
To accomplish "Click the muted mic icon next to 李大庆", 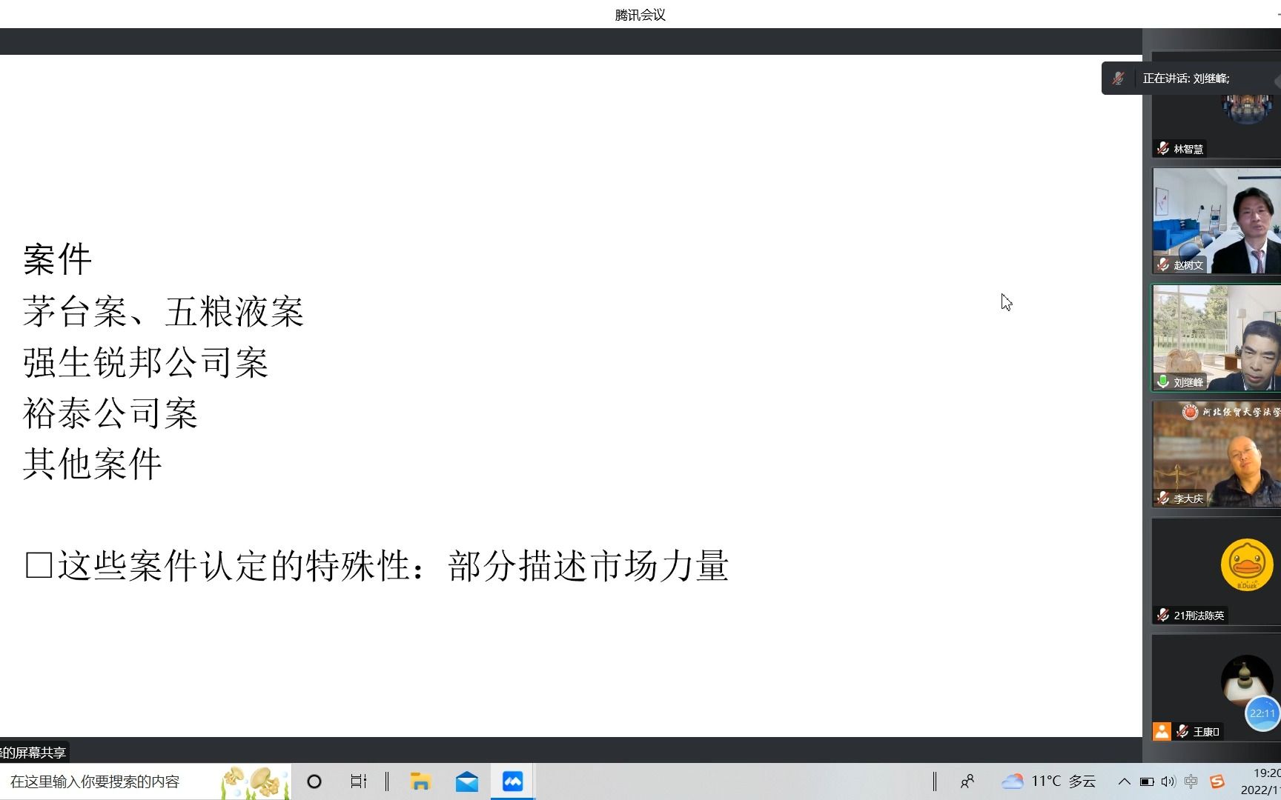I will (x=1163, y=498).
